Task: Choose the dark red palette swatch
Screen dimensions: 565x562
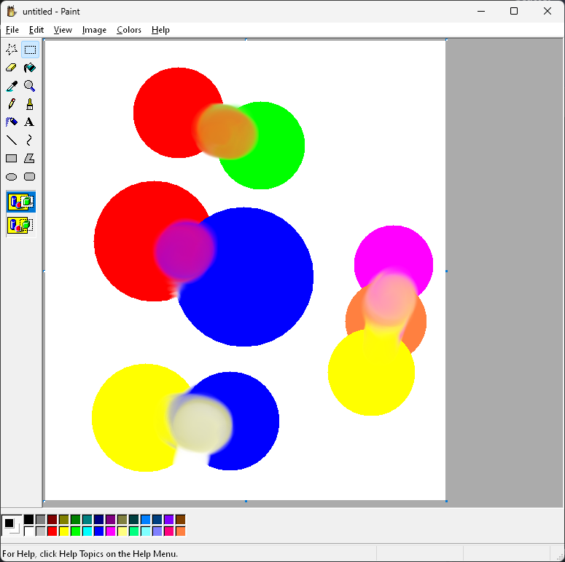Action: point(52,520)
